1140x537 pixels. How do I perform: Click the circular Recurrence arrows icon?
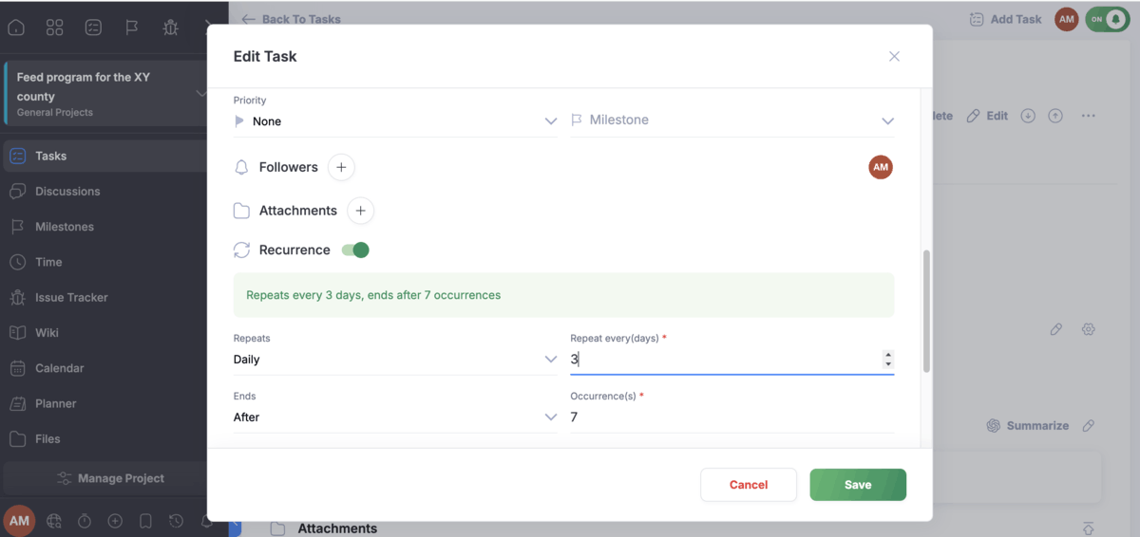coord(241,250)
